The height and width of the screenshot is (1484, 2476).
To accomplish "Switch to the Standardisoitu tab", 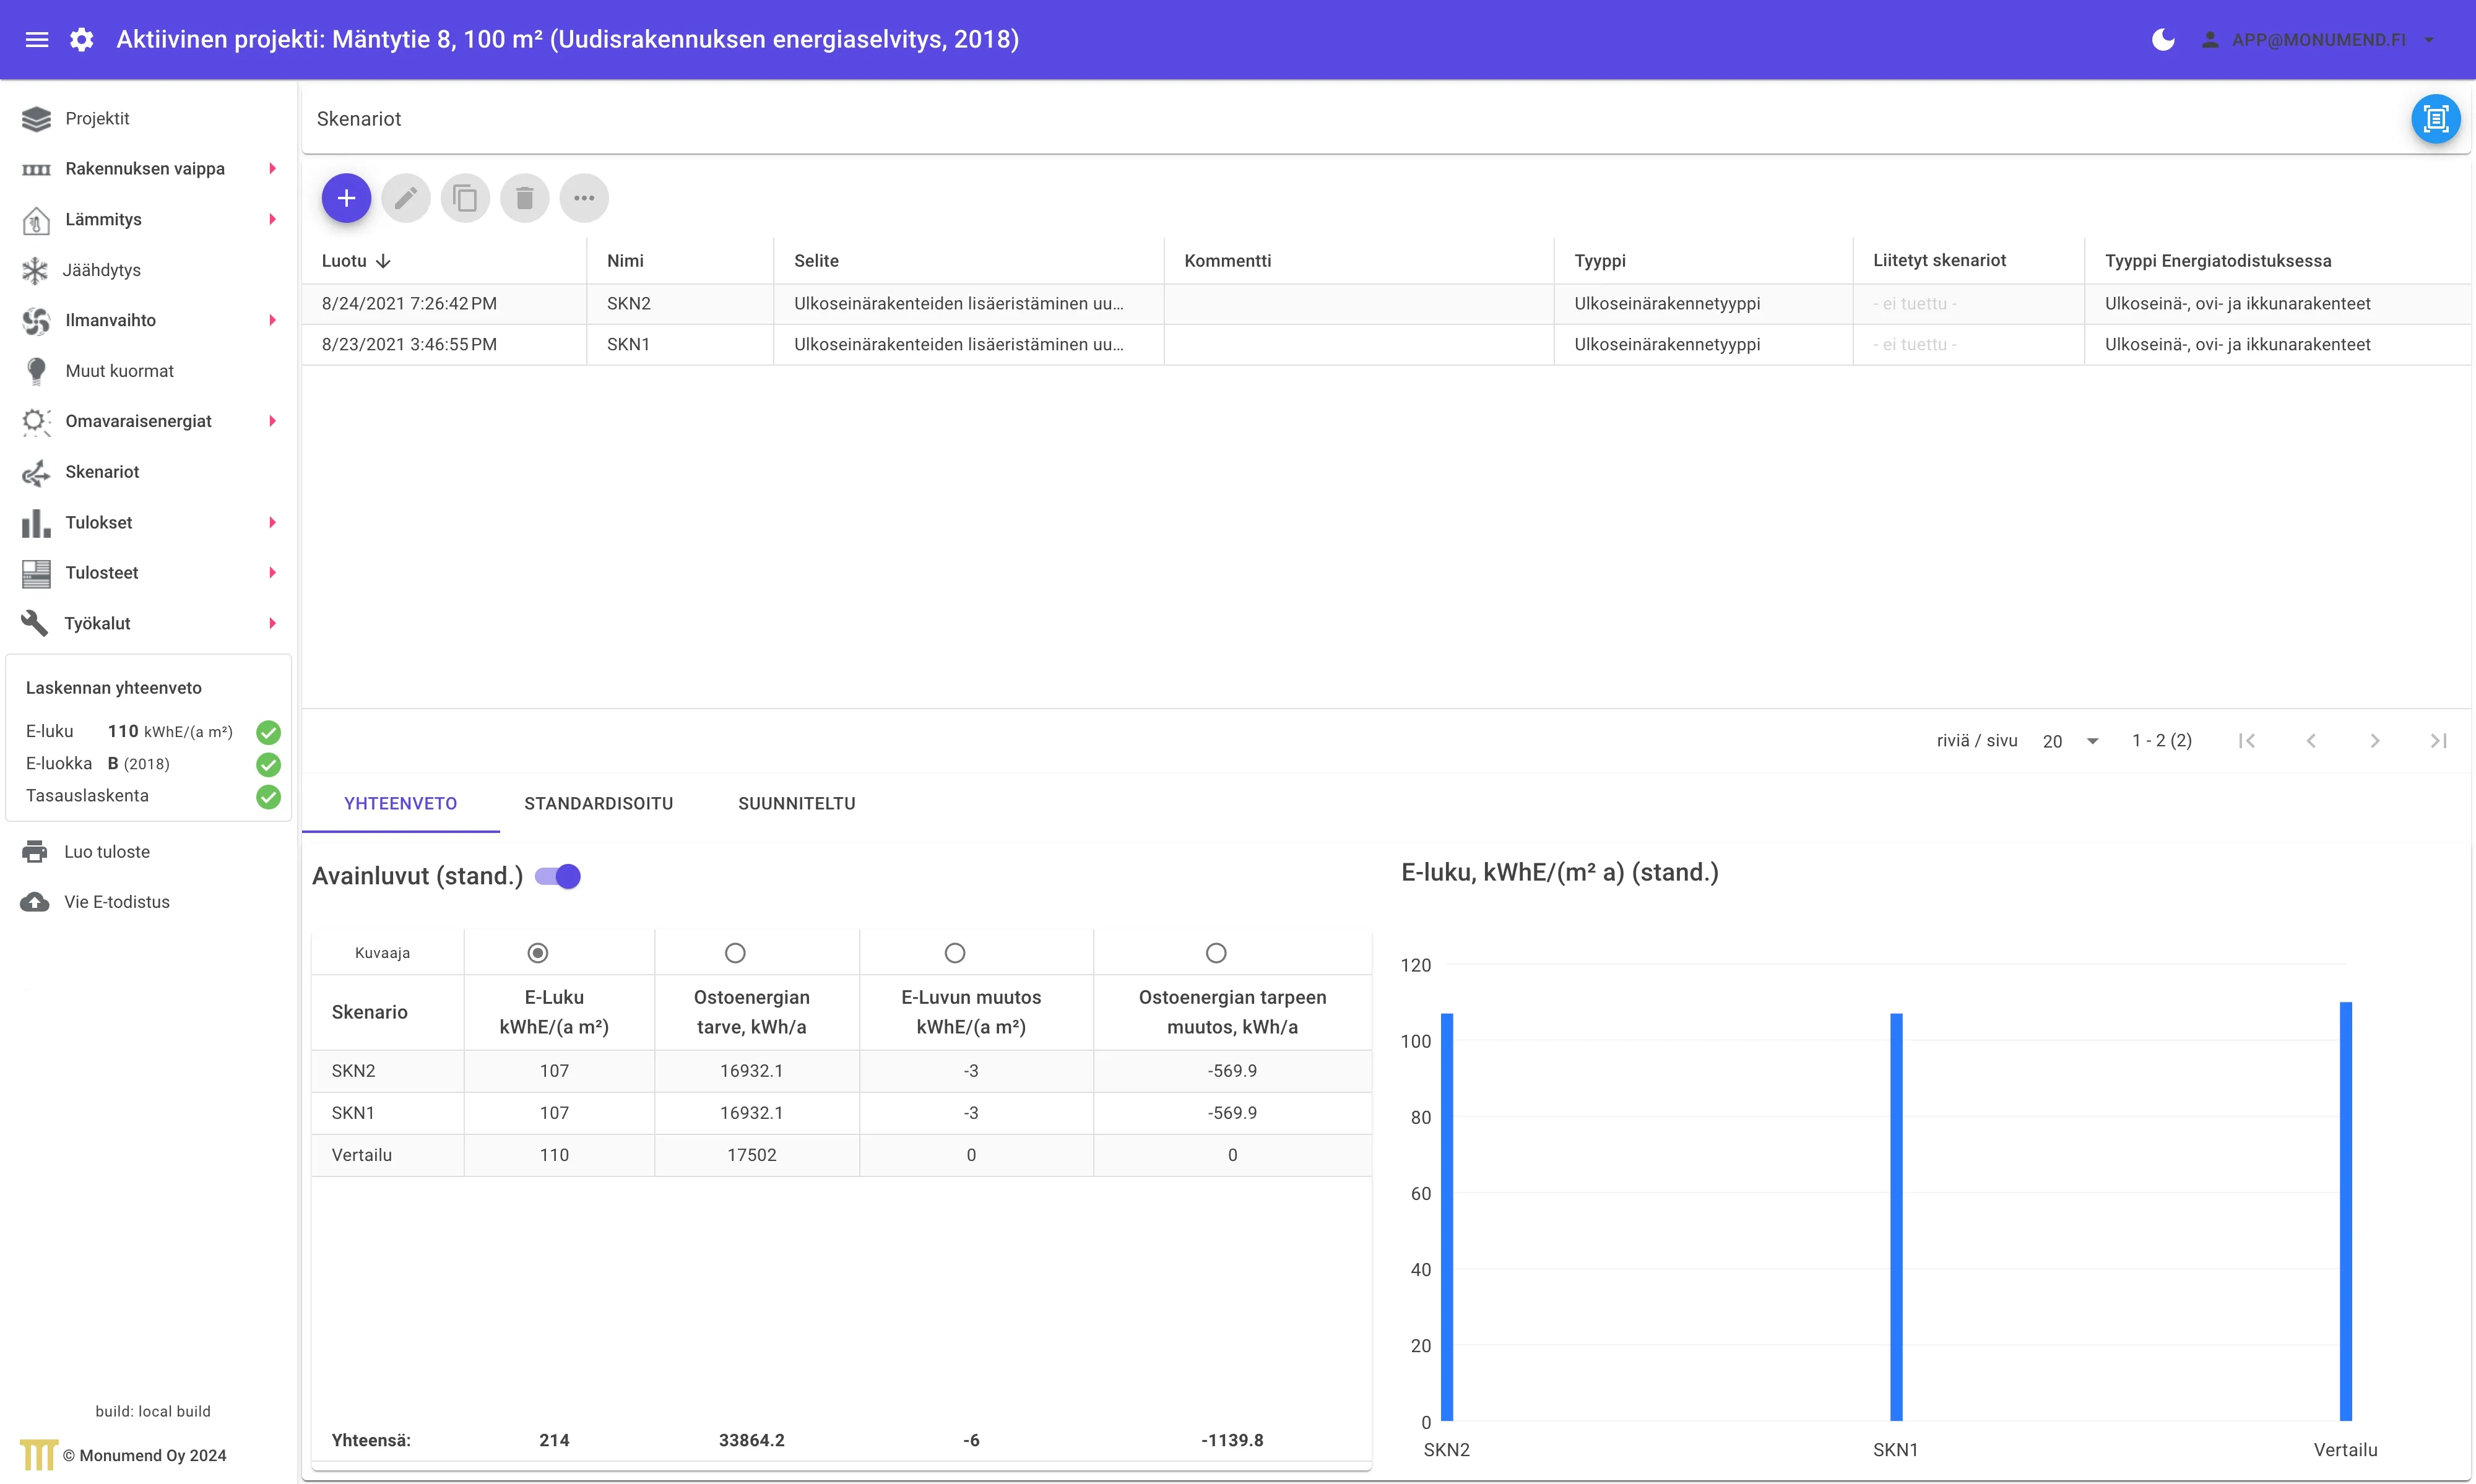I will (598, 804).
